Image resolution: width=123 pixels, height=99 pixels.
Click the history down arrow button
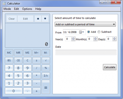point(45,18)
